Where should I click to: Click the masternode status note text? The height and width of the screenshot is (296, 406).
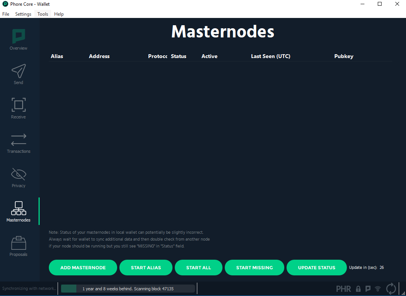pos(129,239)
